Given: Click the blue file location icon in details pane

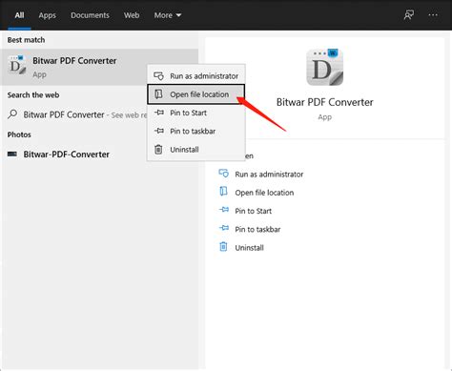Looking at the screenshot, I should (223, 192).
